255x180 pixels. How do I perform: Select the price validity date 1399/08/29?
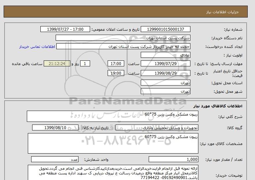click(x=165, y=73)
